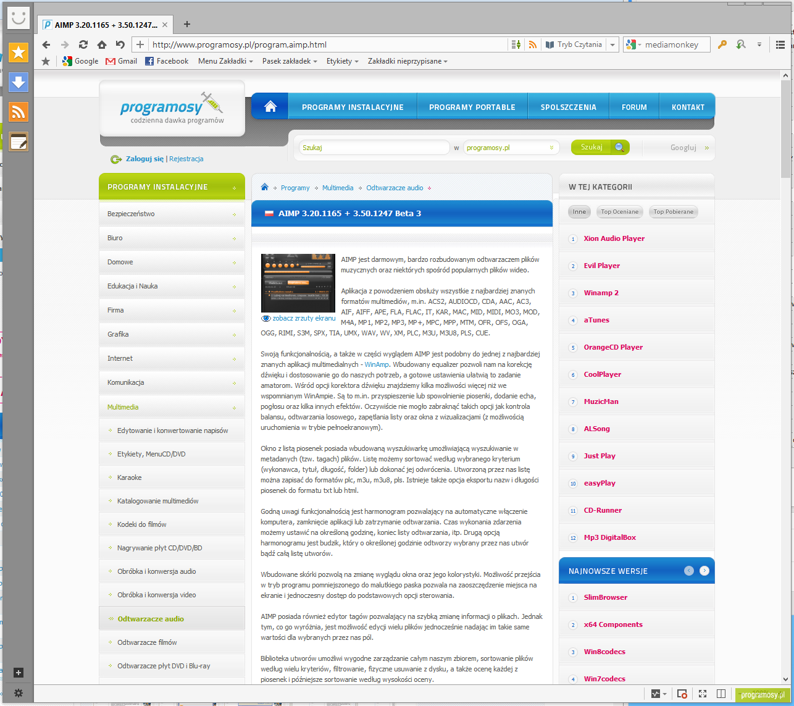The width and height of the screenshot is (794, 706).
Task: Open the search engine selector dropdown
Action: tap(634, 44)
